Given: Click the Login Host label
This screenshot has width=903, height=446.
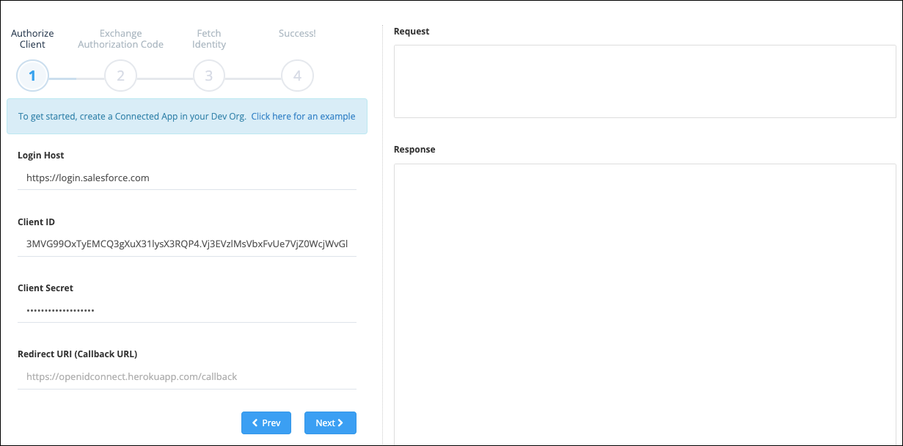Looking at the screenshot, I should coord(41,156).
